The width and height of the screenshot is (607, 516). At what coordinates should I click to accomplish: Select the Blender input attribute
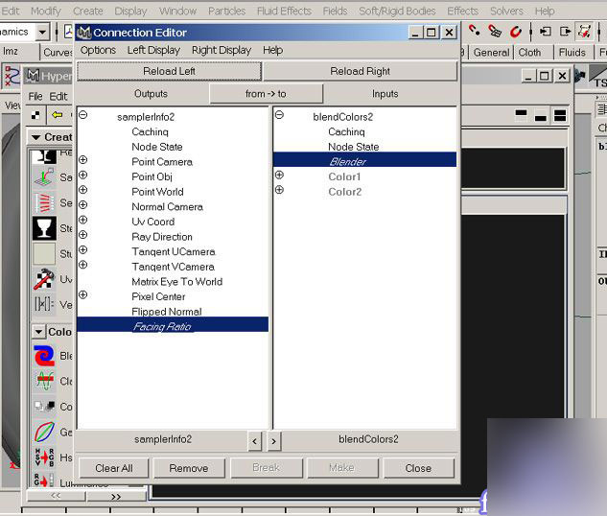pyautogui.click(x=364, y=159)
